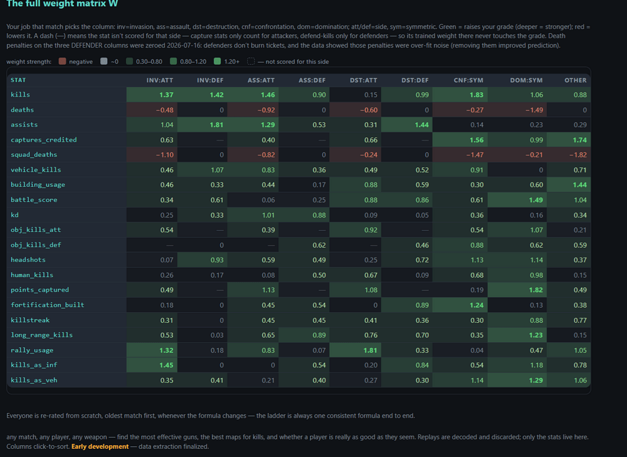Click the 1.74 captures_credited value under OTHER
This screenshot has height=457, width=627.
pyautogui.click(x=579, y=140)
